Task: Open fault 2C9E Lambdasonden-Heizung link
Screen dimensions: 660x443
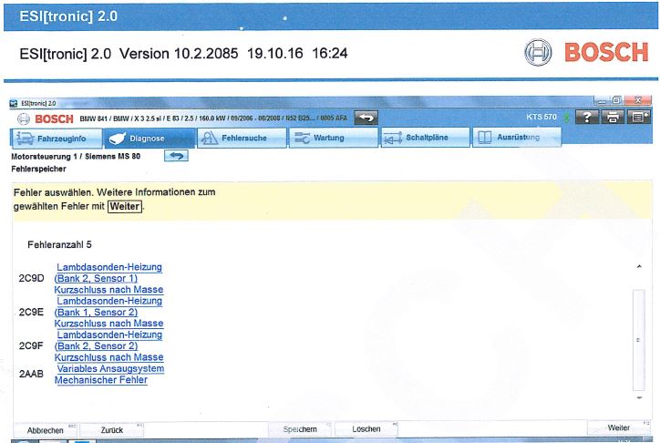Action: click(109, 301)
